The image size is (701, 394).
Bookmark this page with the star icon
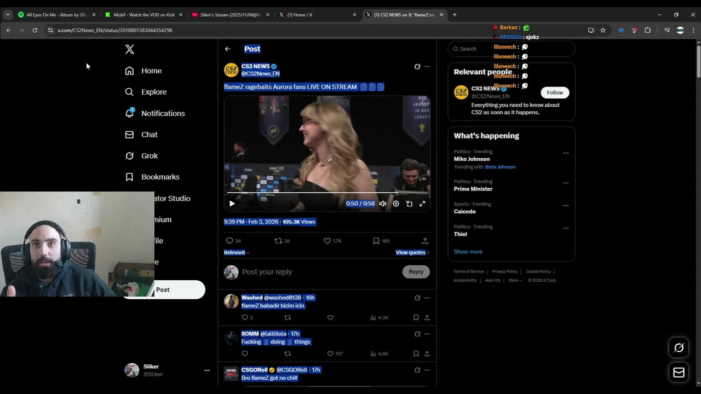[603, 30]
